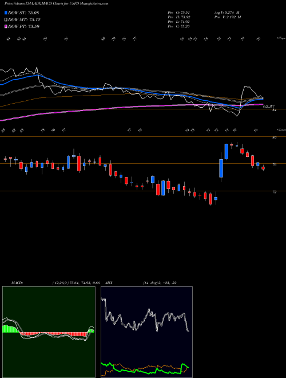Click the 'ADX' panel heading

109,283
